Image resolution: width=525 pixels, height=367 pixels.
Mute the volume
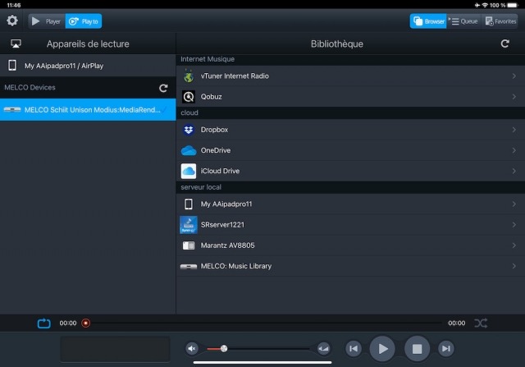192,349
